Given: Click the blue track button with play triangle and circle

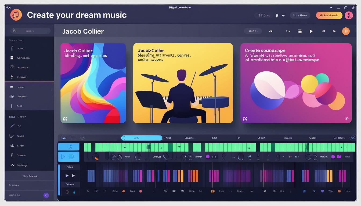Looking at the screenshot, I should point(69,157).
